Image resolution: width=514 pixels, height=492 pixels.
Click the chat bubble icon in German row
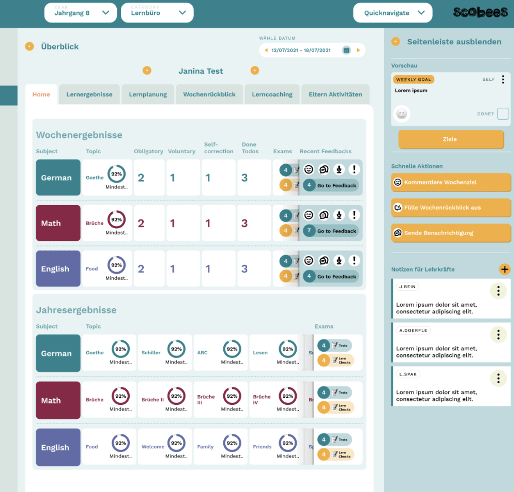(x=324, y=169)
